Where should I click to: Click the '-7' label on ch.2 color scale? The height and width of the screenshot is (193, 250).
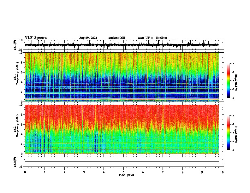233,150
